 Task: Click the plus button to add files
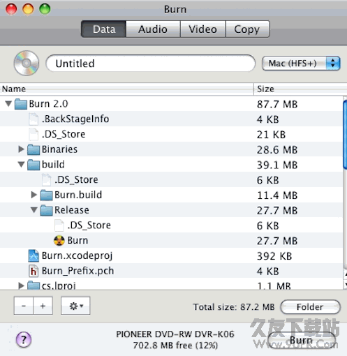coord(43,306)
